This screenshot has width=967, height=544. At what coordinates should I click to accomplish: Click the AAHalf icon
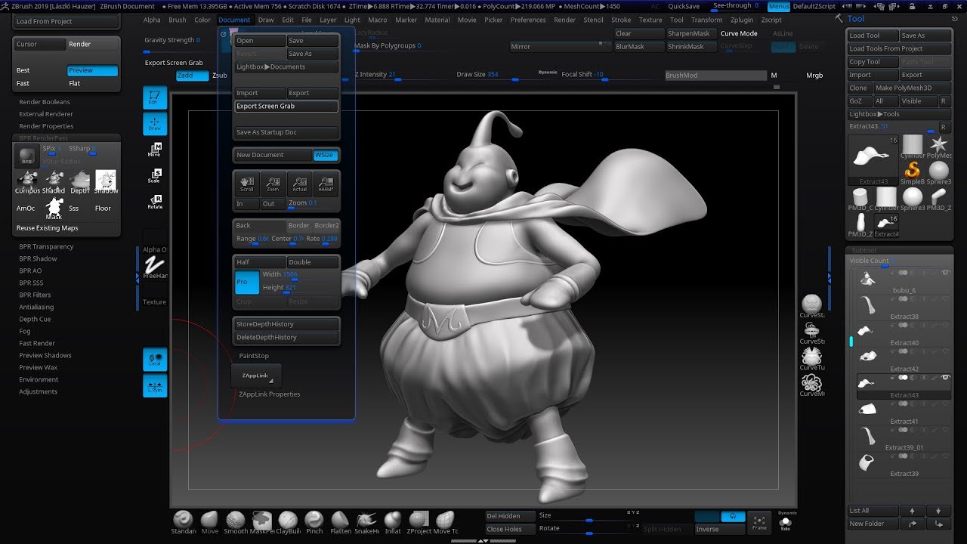click(x=326, y=184)
